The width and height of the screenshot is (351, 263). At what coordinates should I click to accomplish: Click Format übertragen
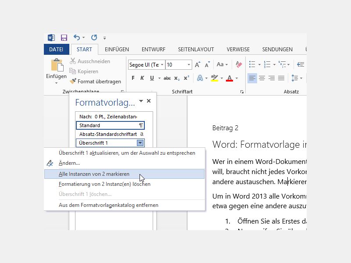click(95, 82)
